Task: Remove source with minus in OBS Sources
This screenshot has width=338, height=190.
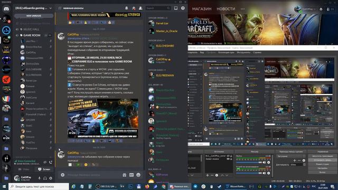Action: coord(212,175)
